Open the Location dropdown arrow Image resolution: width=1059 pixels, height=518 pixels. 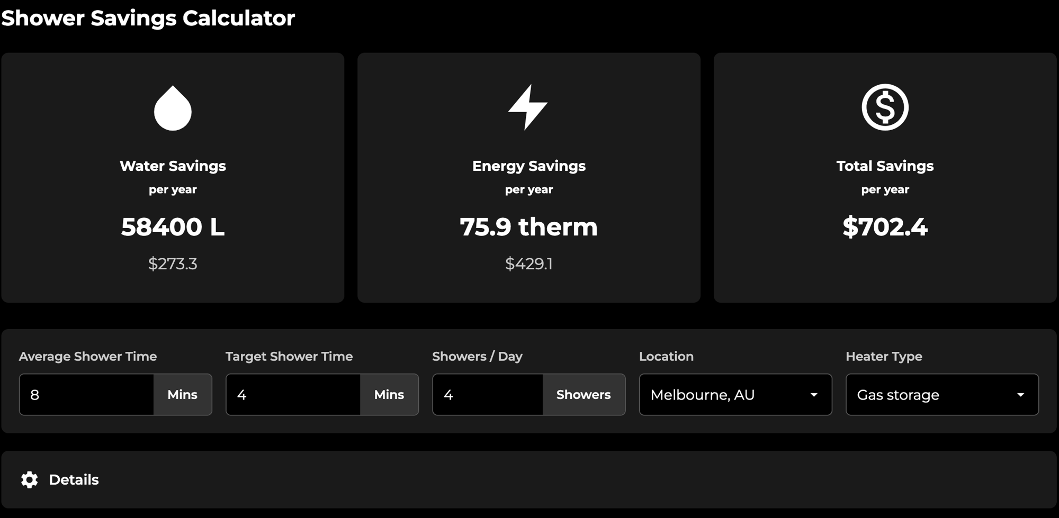[814, 395]
